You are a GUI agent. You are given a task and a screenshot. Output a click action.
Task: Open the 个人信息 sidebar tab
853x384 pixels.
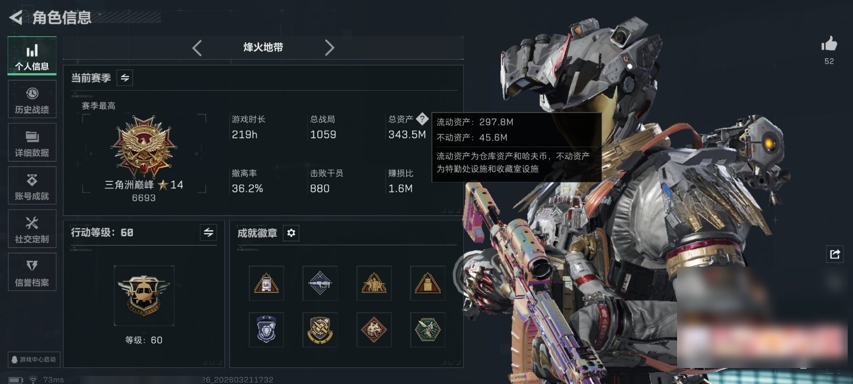click(x=32, y=55)
